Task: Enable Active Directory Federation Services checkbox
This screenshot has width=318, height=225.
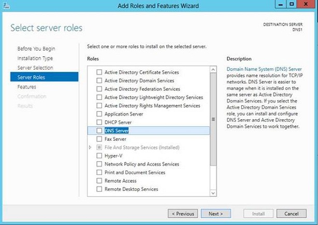Action: click(x=99, y=89)
